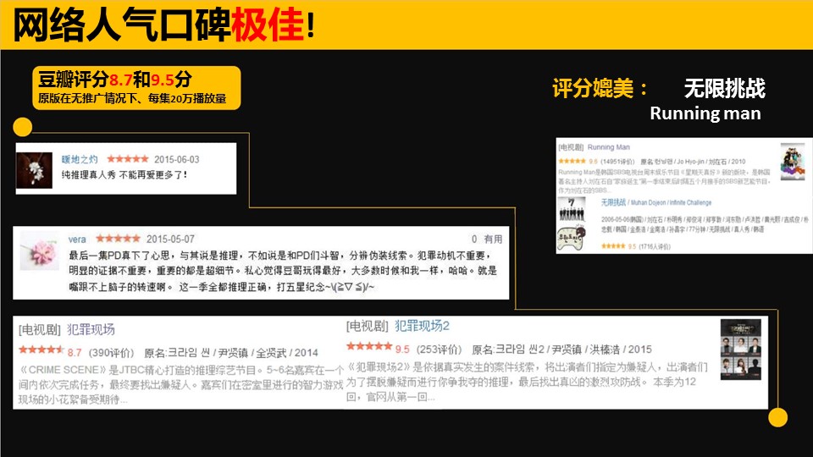Click the 《犯罪现场2》 description paragraph
Screen dimensions: 813x457
pyautogui.click(x=527, y=382)
